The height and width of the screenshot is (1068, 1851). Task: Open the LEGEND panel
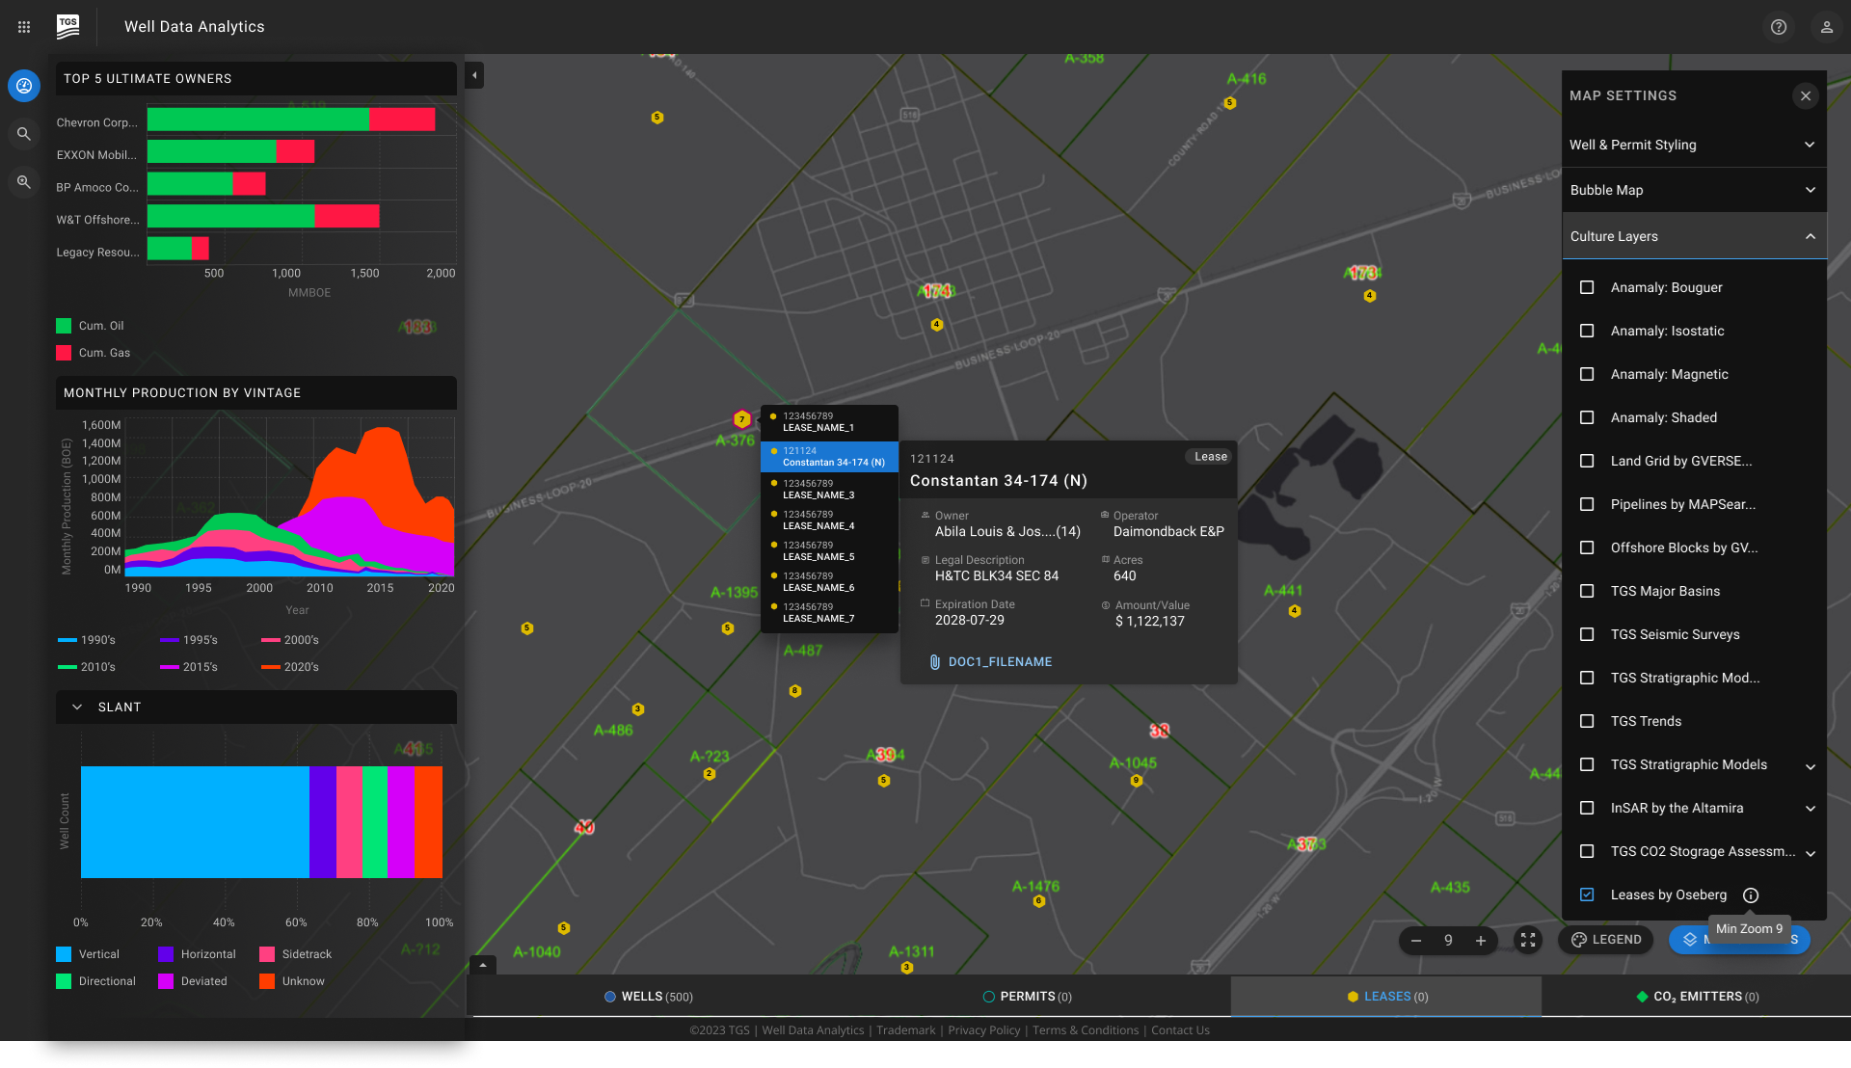point(1604,939)
